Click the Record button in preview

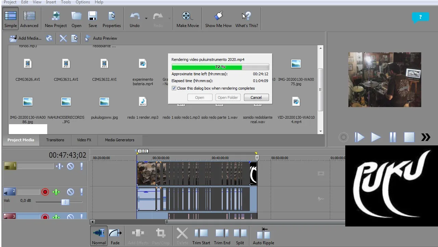[343, 137]
